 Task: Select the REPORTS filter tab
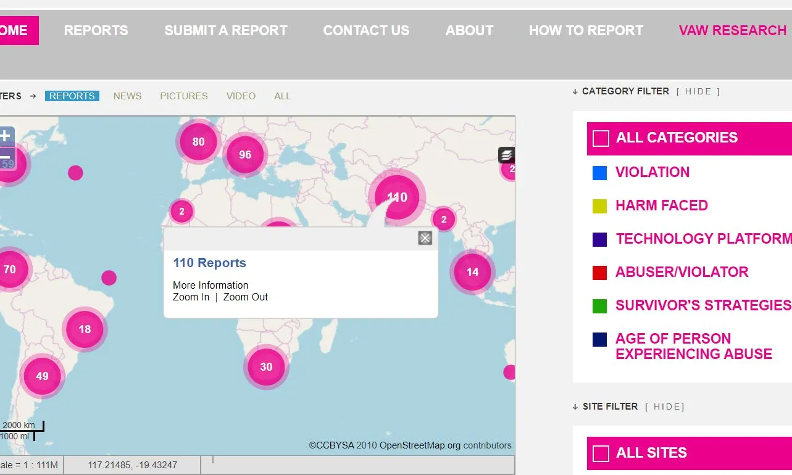pyautogui.click(x=72, y=96)
